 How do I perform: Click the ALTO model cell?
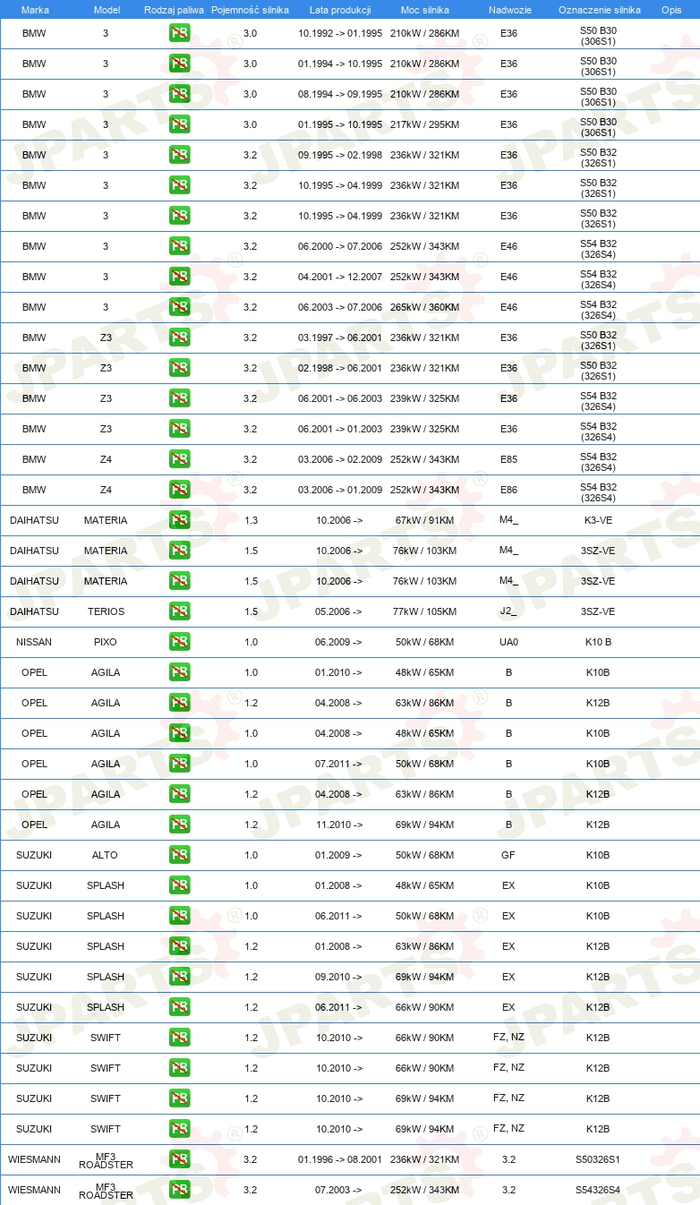[x=106, y=855]
